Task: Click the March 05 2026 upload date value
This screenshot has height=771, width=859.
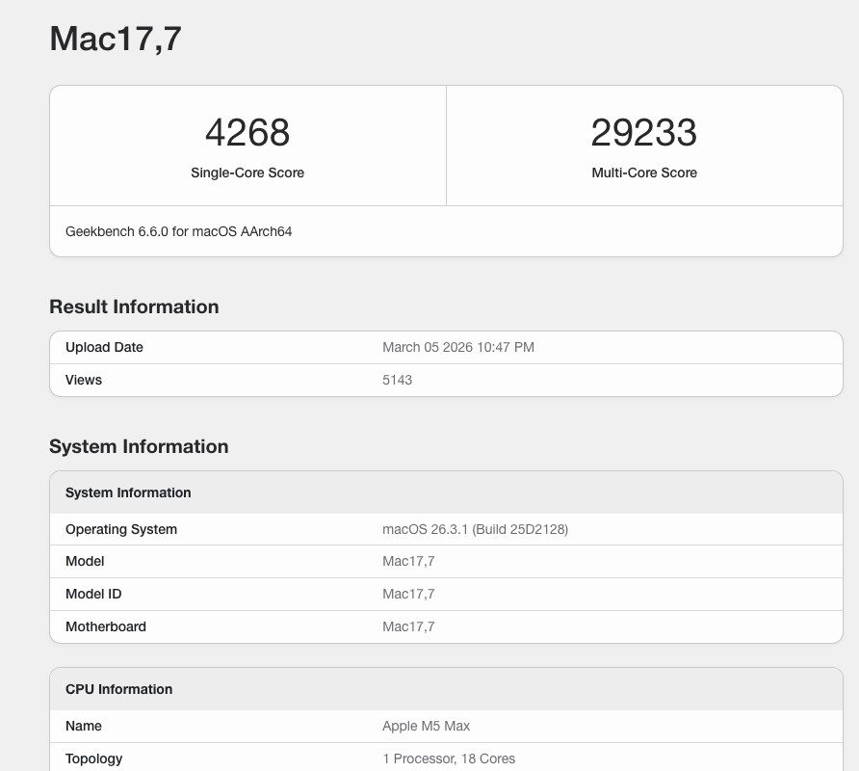Action: pyautogui.click(x=457, y=347)
